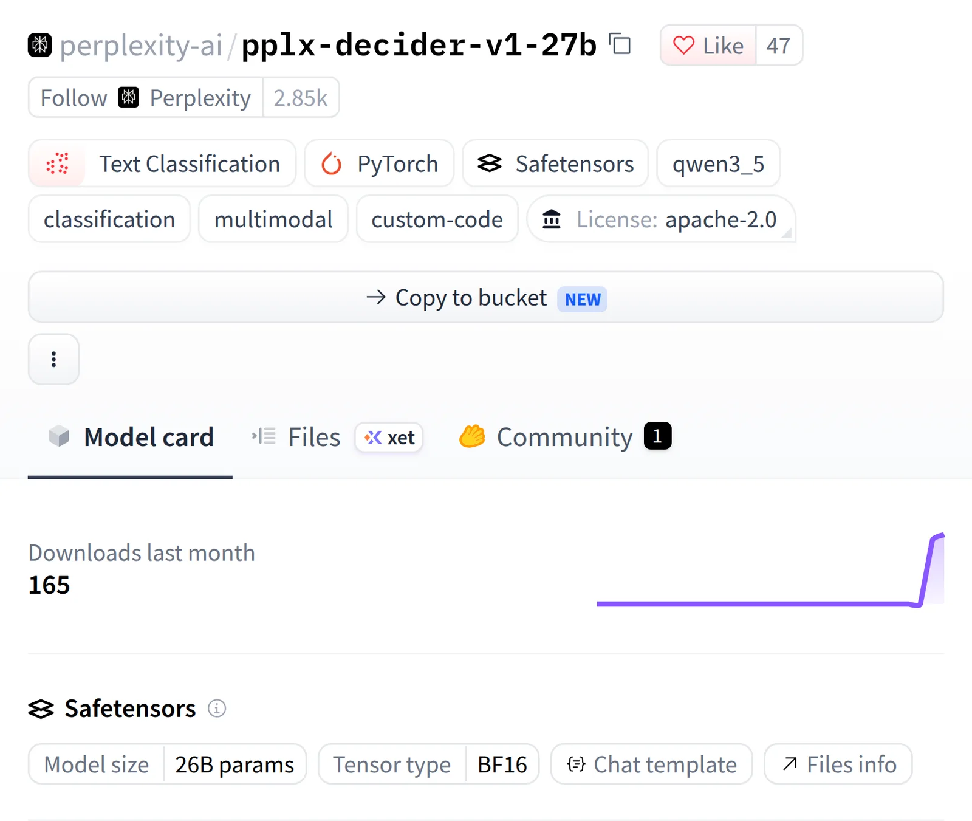Open the Chat template button
Image resolution: width=972 pixels, height=821 pixels.
[x=651, y=764]
